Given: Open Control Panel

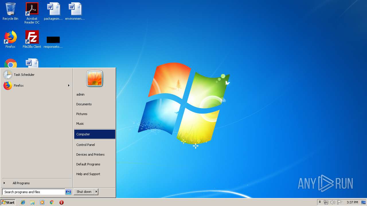Looking at the screenshot, I should coord(95,145).
